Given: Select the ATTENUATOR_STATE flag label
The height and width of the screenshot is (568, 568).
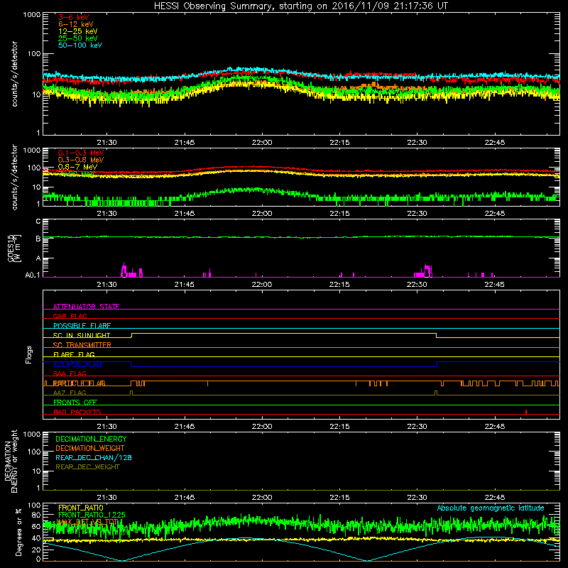Looking at the screenshot, I should (x=86, y=307).
